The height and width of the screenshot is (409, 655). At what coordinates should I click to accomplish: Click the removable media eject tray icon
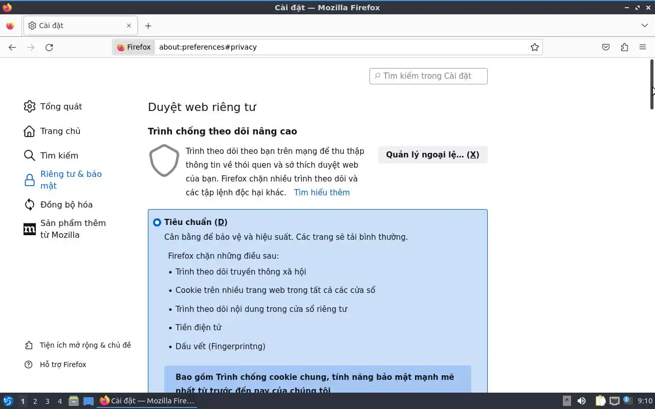tap(567, 401)
